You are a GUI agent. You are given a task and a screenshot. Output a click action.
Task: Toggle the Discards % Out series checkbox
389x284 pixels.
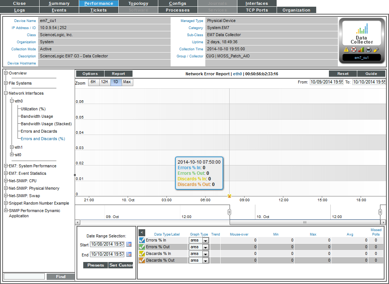click(x=142, y=260)
